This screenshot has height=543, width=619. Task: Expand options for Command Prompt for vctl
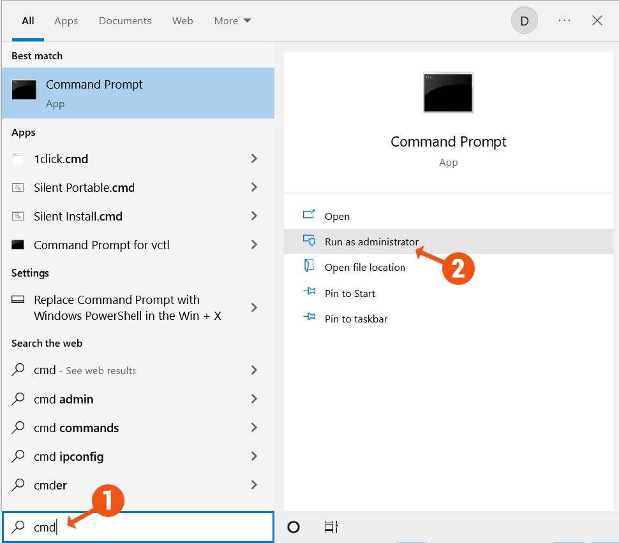254,245
